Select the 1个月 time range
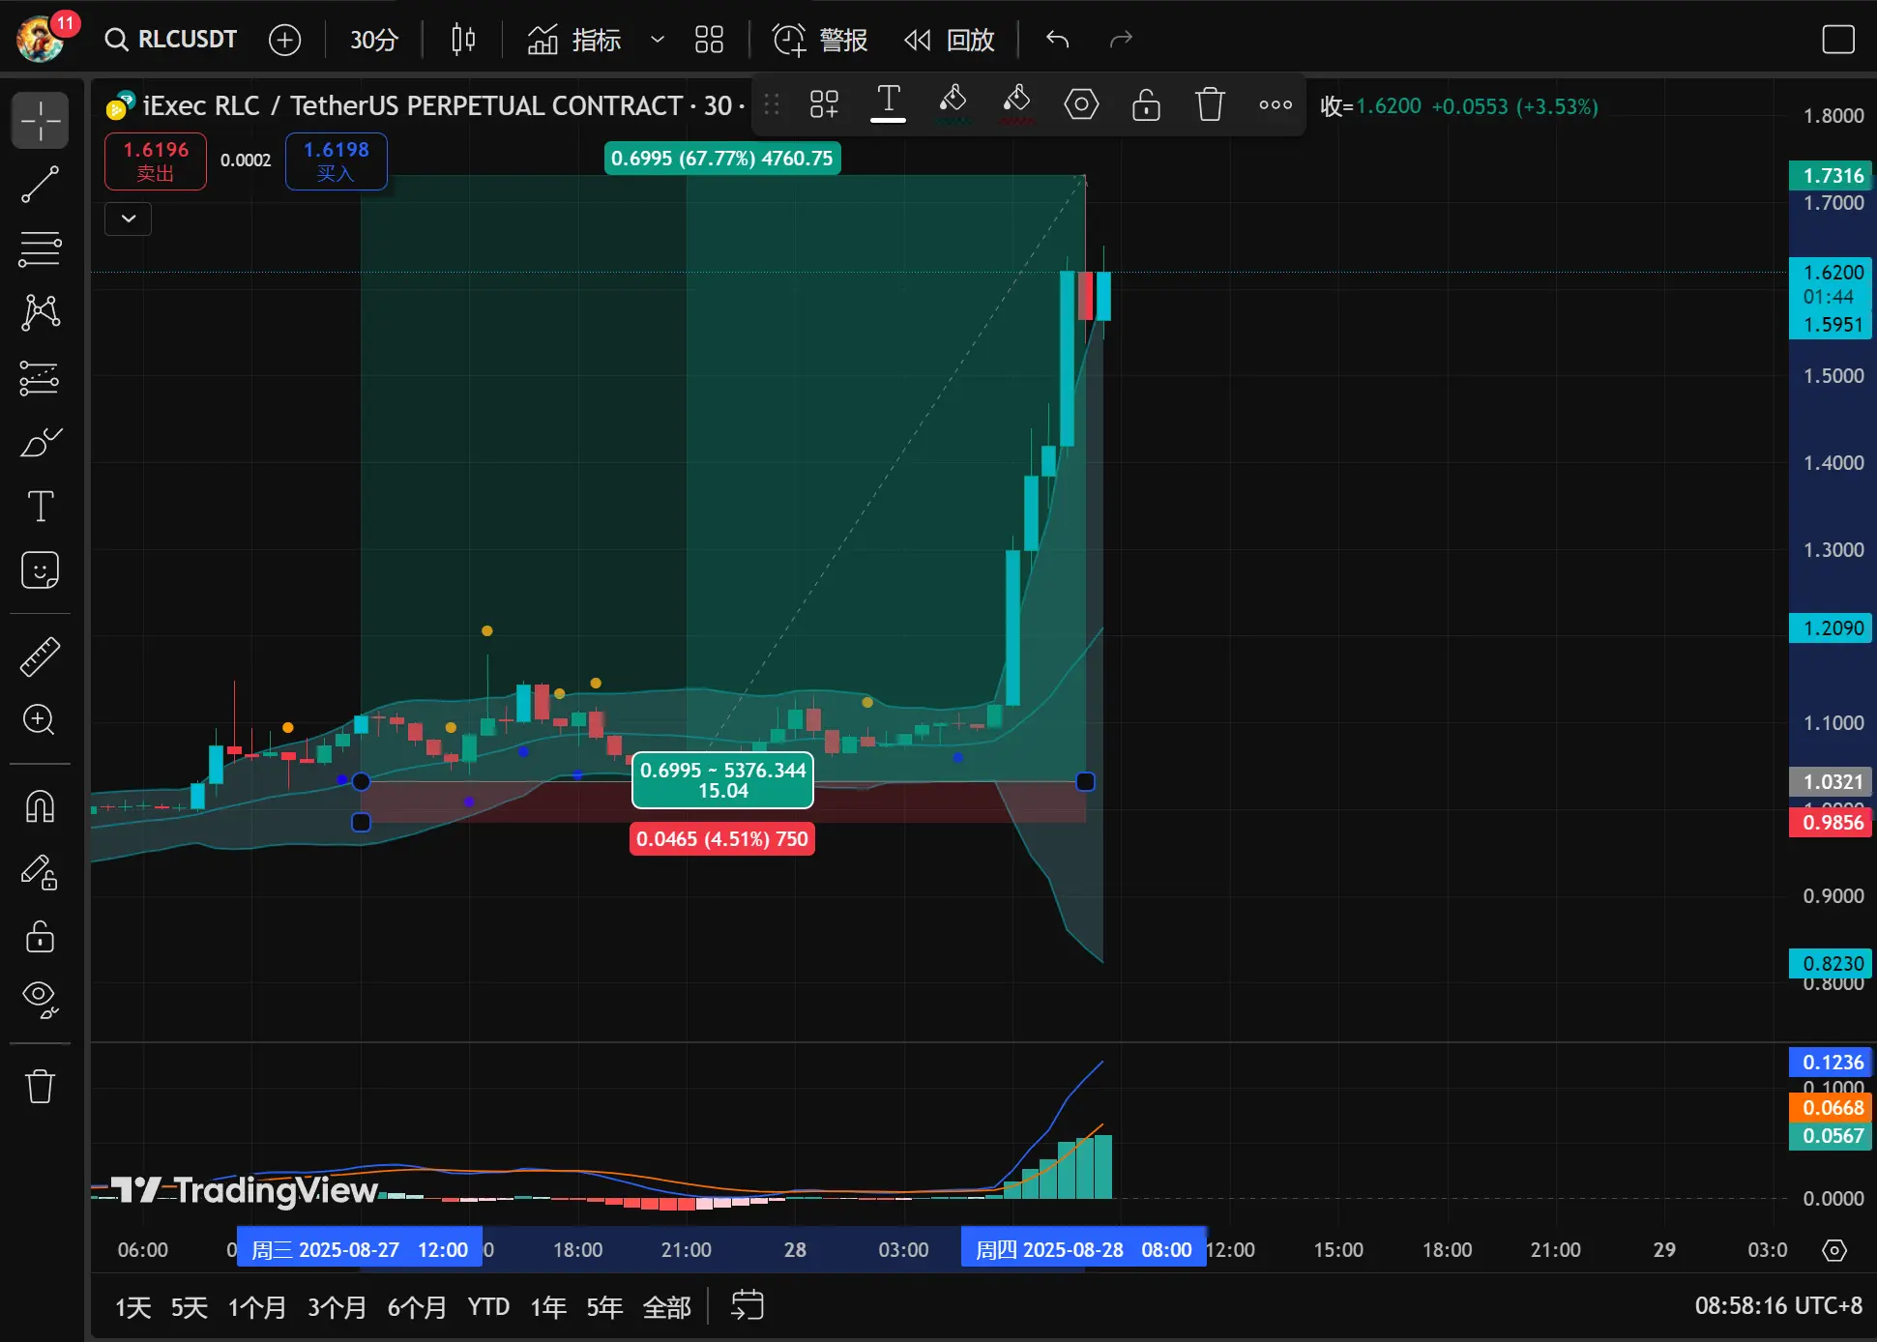The width and height of the screenshot is (1877, 1342). (257, 1307)
